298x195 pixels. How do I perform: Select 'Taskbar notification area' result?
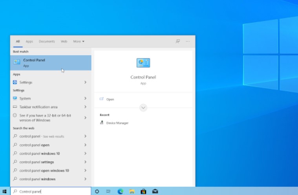51,107
